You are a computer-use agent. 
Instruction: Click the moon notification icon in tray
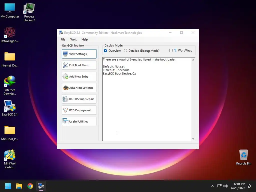[x=249, y=186]
